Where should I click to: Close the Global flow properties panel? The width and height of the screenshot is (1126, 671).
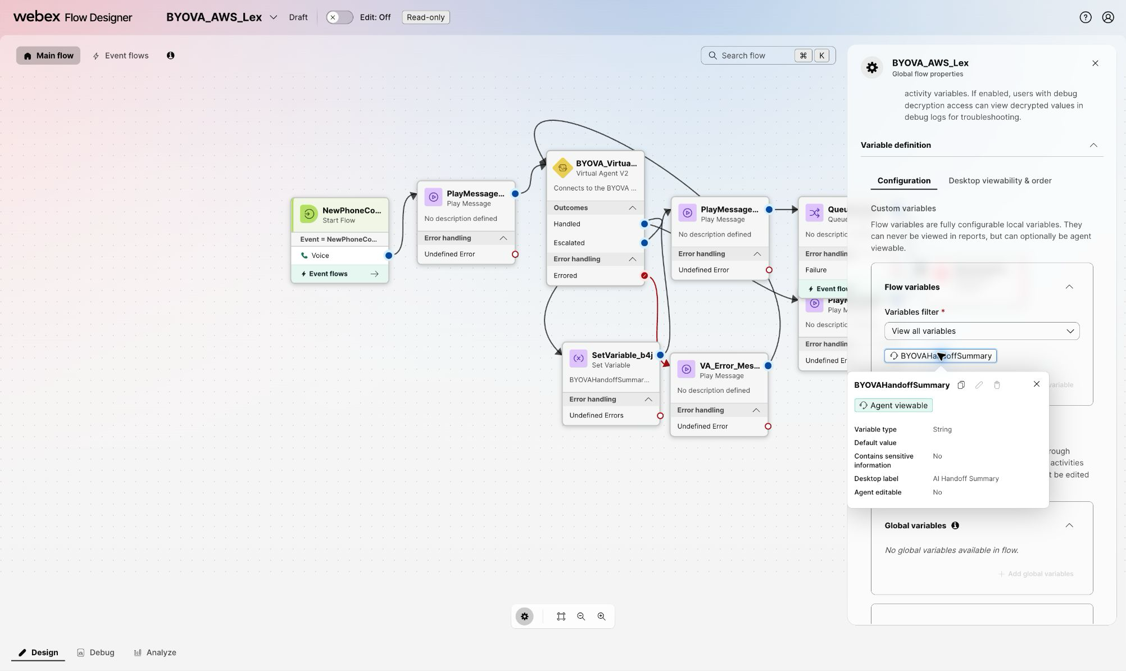(x=1095, y=63)
